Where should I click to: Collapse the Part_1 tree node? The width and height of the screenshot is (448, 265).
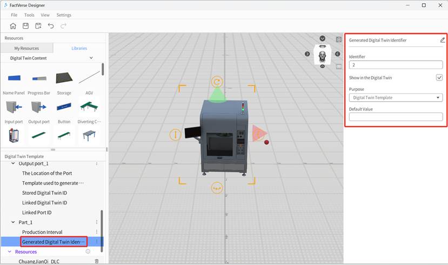click(x=13, y=222)
